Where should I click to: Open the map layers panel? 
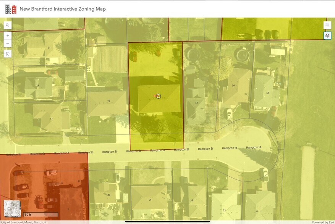point(327,35)
